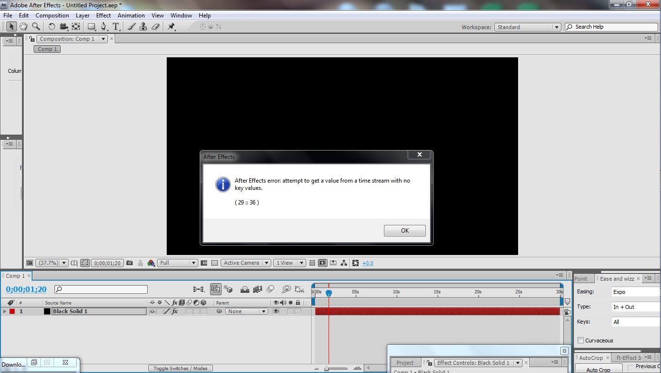Switch to the AutoCrop tab

tap(591, 358)
